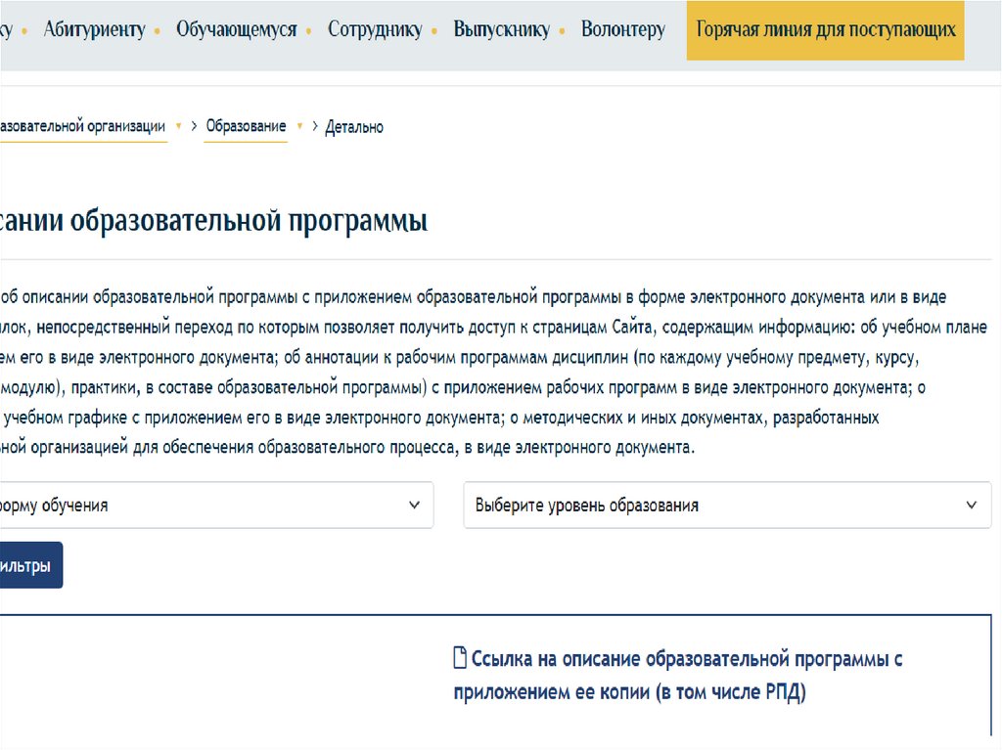This screenshot has width=1002, height=750.
Task: Follow the 'образовательной организации' breadcrumb link
Action: point(83,126)
